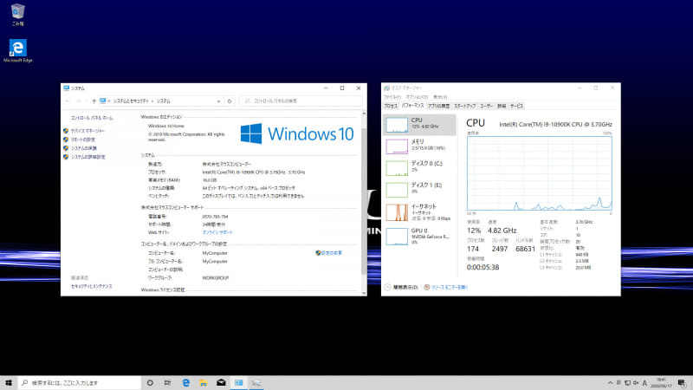Viewport: 693px width, 390px height.
Task: Open the taskbar clock and date
Action: [661, 382]
